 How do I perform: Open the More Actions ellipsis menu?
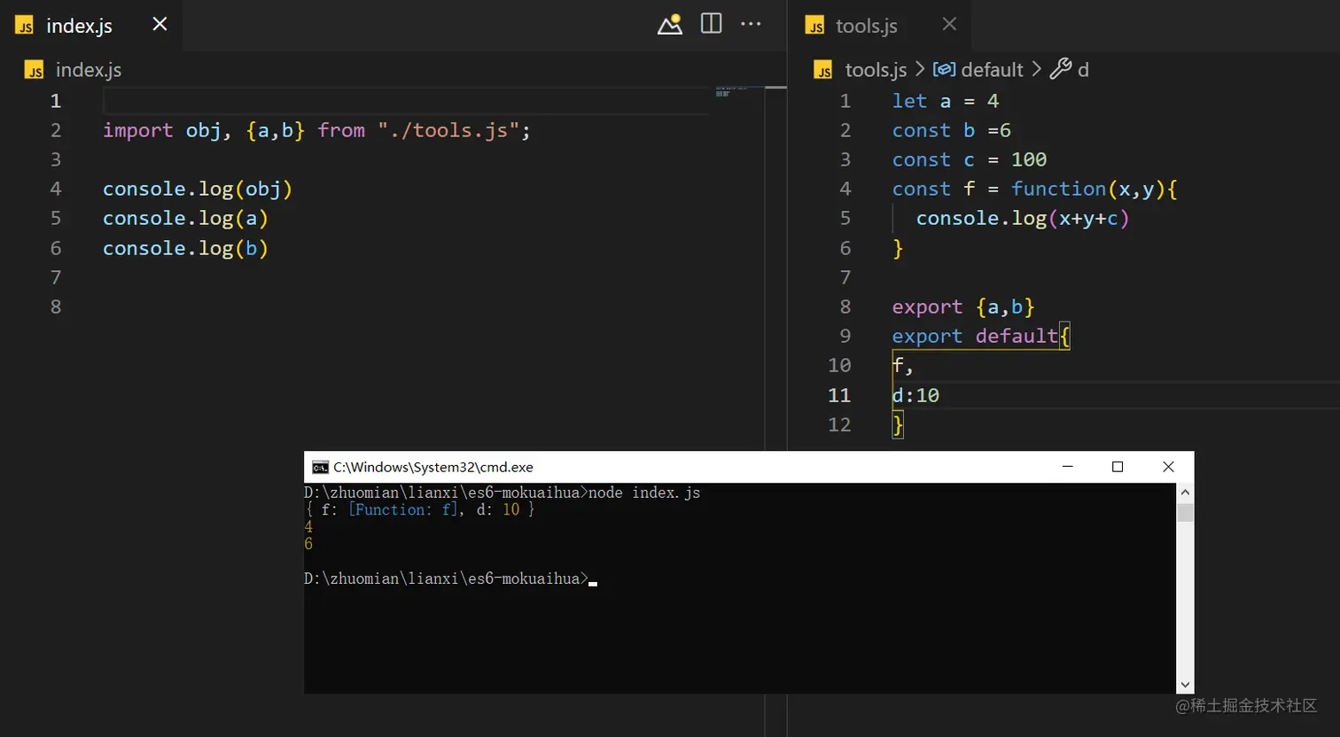751,24
